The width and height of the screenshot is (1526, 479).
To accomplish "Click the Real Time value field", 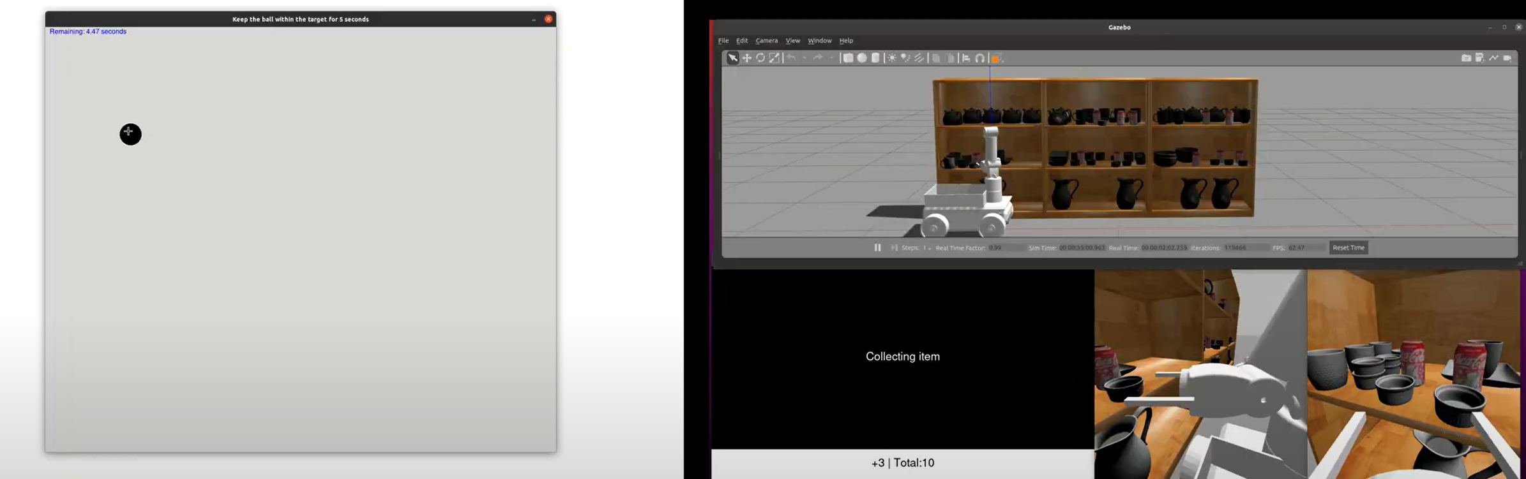I will [1165, 247].
